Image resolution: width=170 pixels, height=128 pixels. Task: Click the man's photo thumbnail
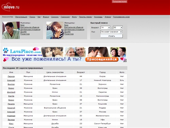(11, 30)
